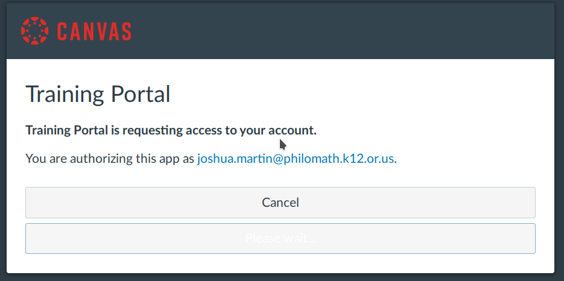Open the joshua.martin@philomath.k12.or.us link
The image size is (564, 281).
(296, 159)
